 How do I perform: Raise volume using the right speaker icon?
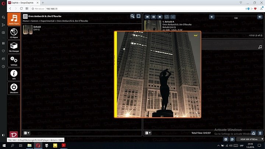coord(260,17)
